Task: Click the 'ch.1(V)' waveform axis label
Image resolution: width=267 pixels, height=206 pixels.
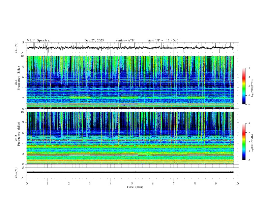Action: pos(16,48)
